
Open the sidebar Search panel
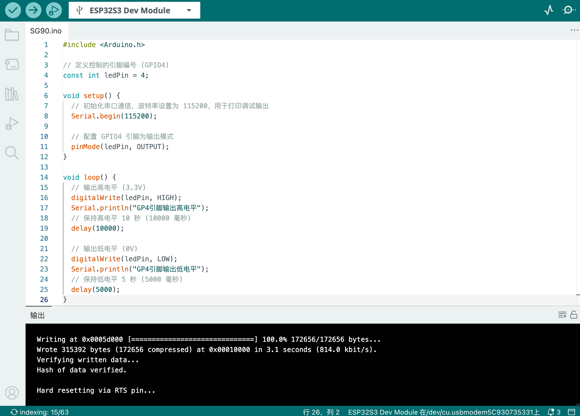click(x=12, y=153)
